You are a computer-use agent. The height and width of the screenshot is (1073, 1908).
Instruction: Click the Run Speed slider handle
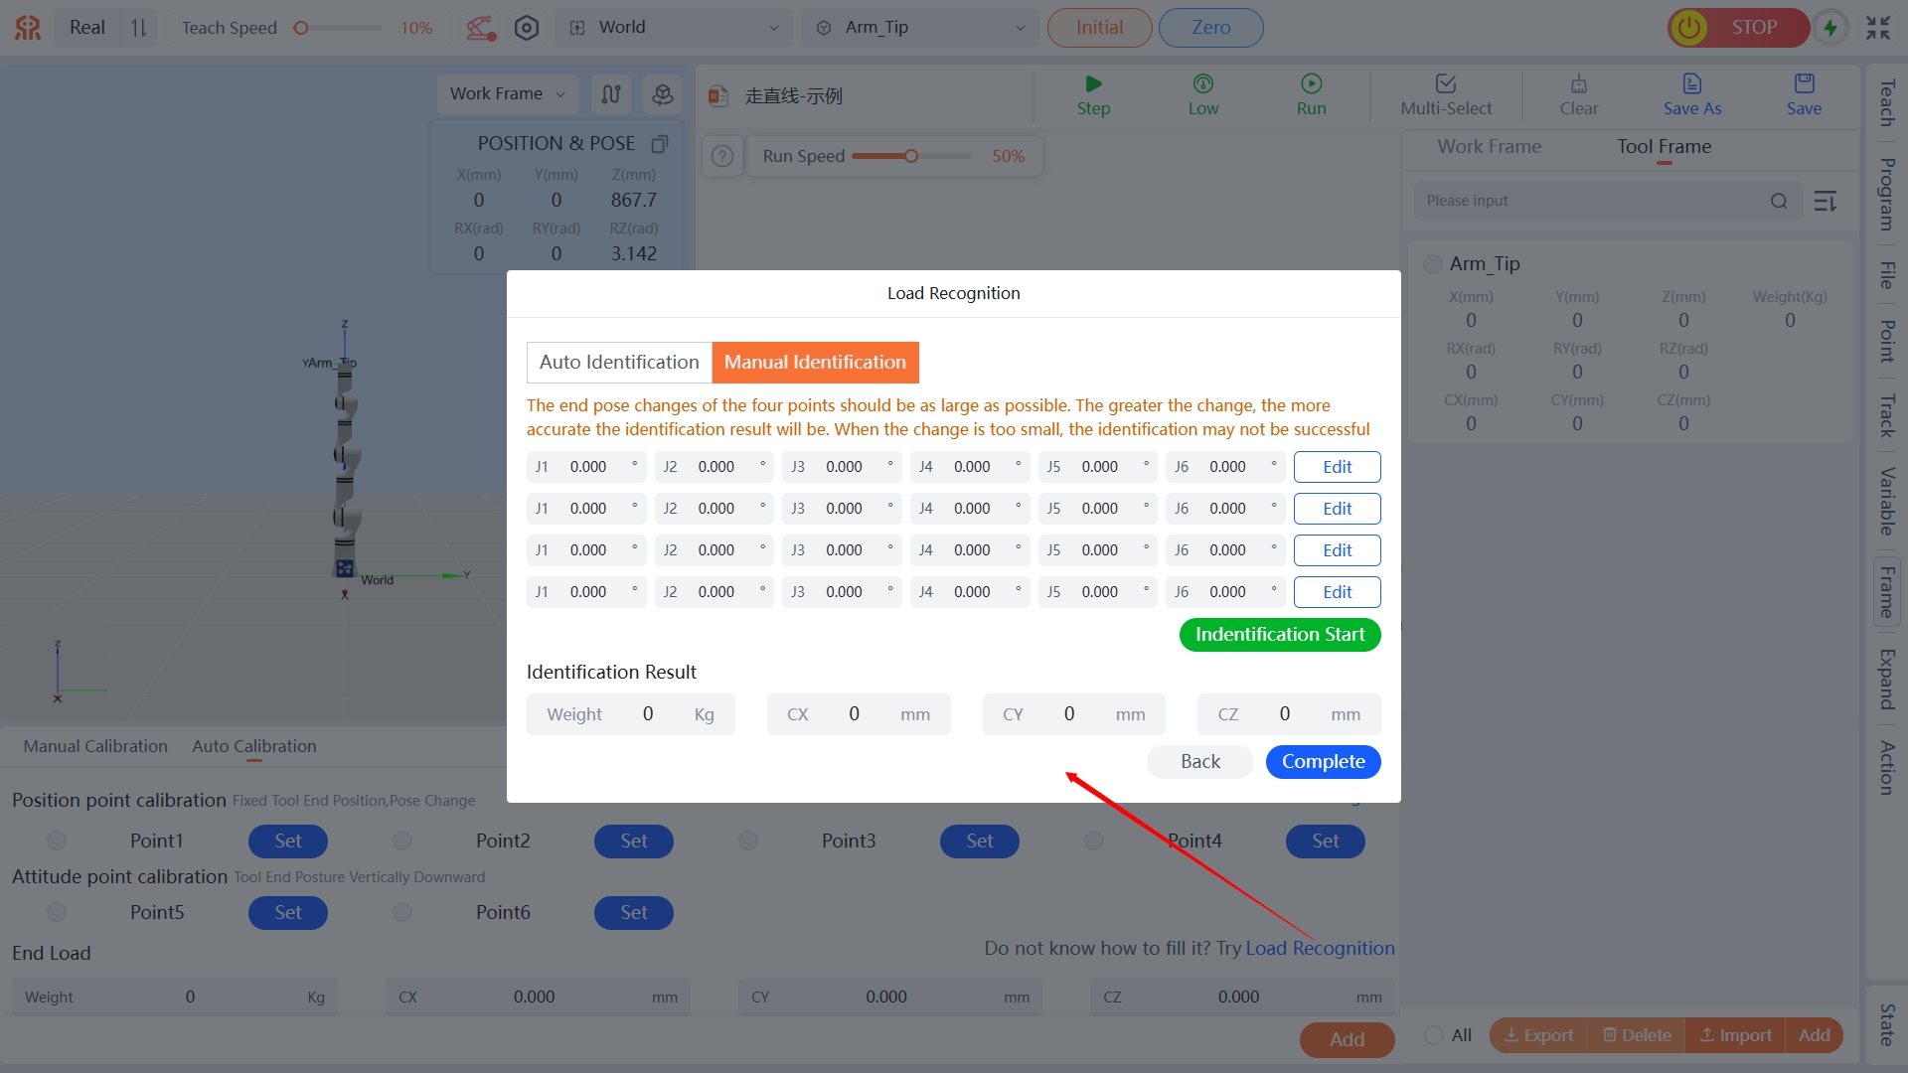pos(910,156)
